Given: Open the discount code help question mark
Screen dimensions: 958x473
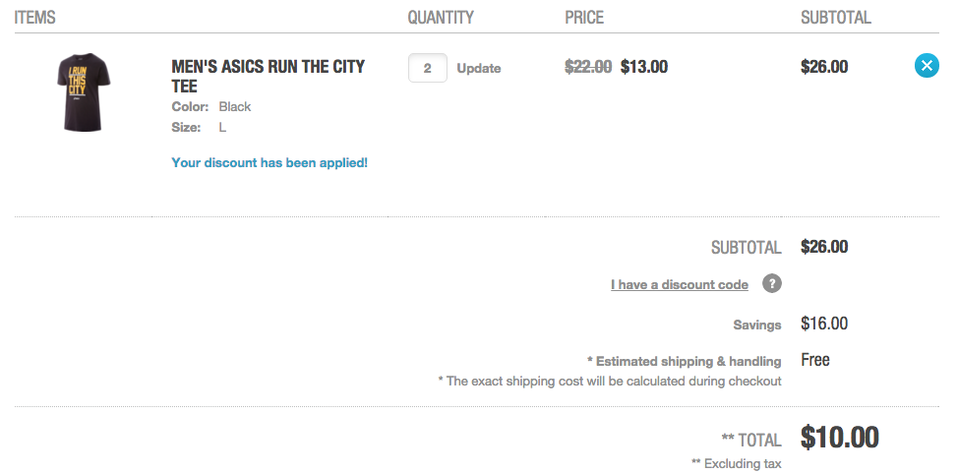Looking at the screenshot, I should click(772, 283).
